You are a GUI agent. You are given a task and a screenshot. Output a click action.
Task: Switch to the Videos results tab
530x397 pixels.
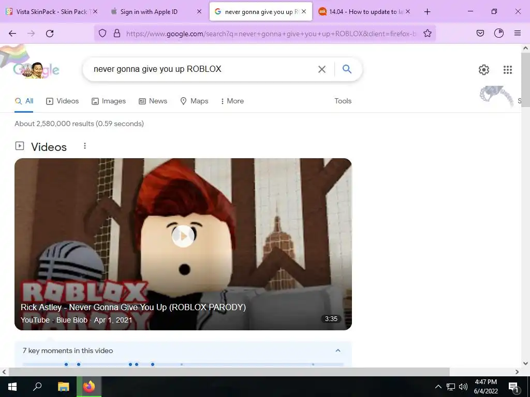[63, 101]
